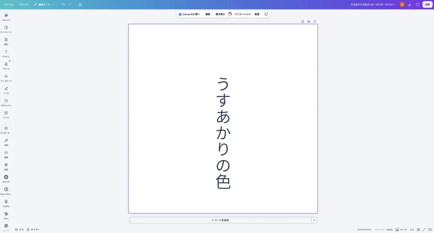Image resolution: width=434 pixels, height=233 pixels.
Task: Click the rotate/refresh icon in the floating toolbar
Action: [266, 14]
